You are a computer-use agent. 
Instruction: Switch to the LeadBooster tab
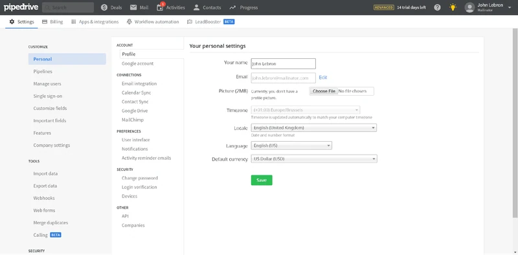point(211,22)
